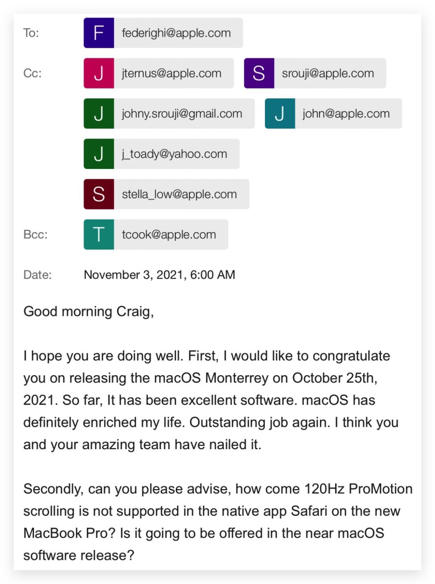Viewport: 435px width, 584px height.
Task: Click the Cc: field label
Action: point(33,73)
